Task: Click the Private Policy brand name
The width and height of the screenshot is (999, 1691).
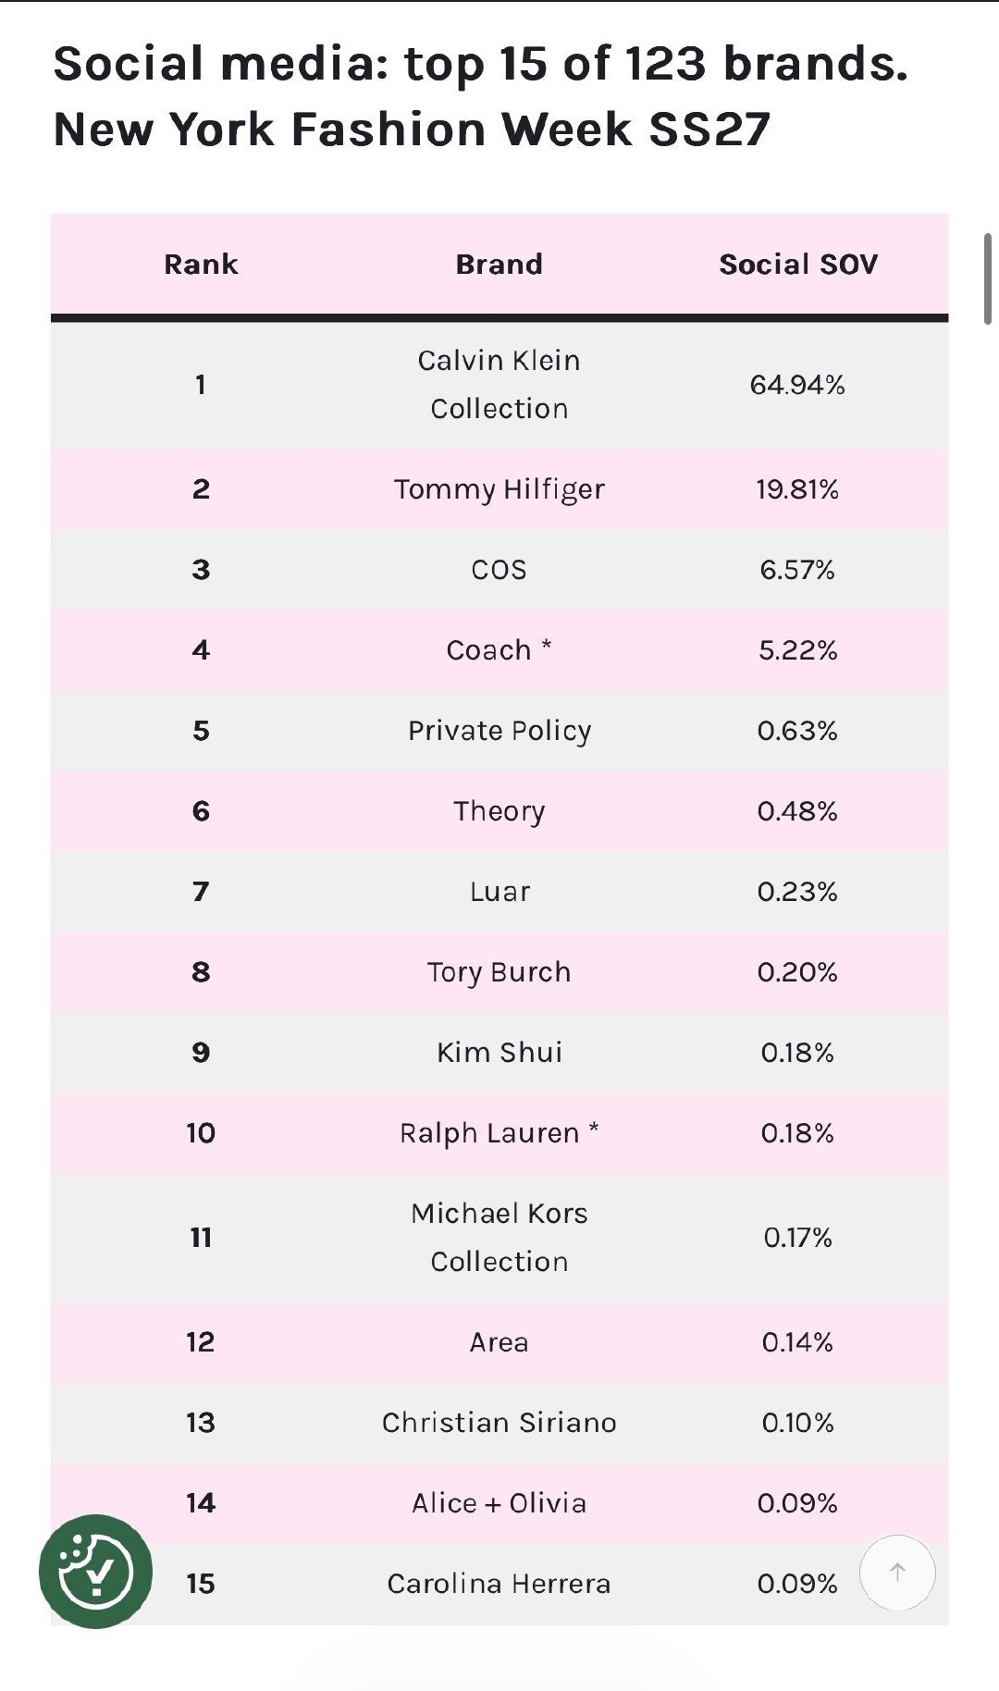Action: [499, 731]
